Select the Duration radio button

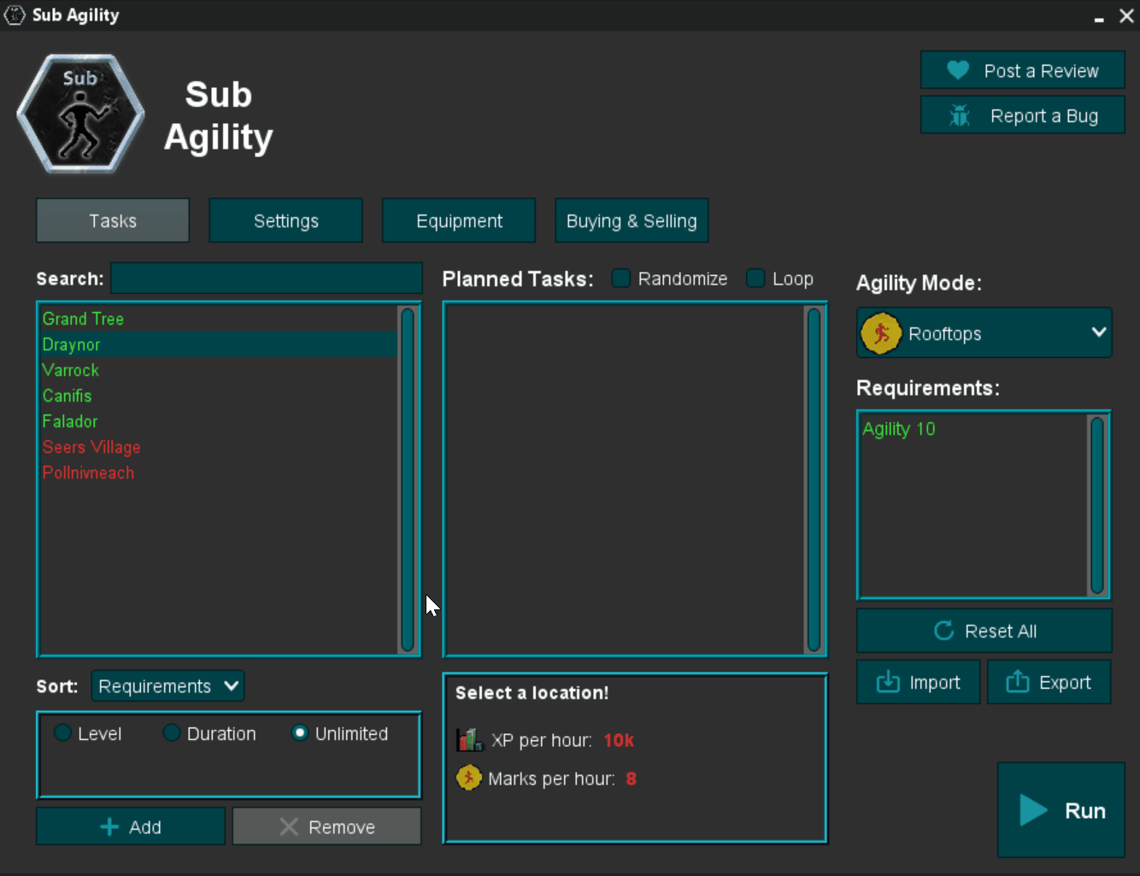tap(171, 732)
